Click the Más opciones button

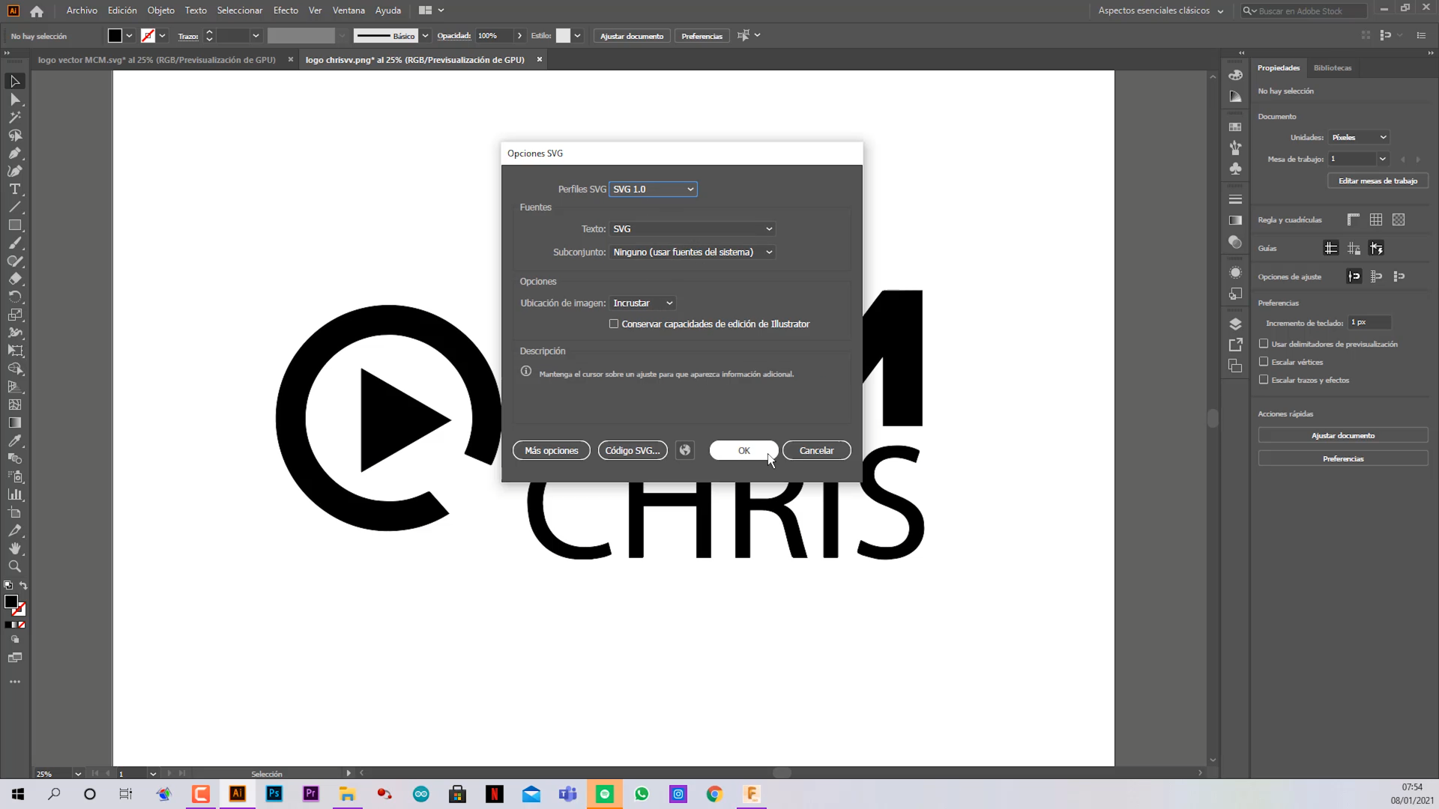pyautogui.click(x=551, y=450)
